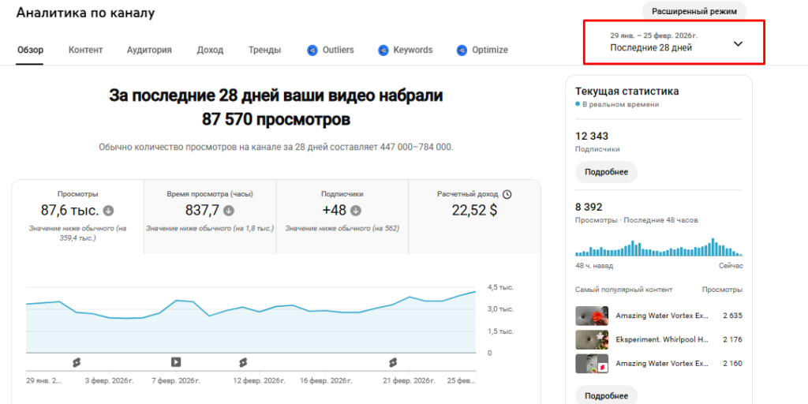Select the Расчетный доход metric card
Viewport: 808px width, 404px height.
tap(474, 216)
